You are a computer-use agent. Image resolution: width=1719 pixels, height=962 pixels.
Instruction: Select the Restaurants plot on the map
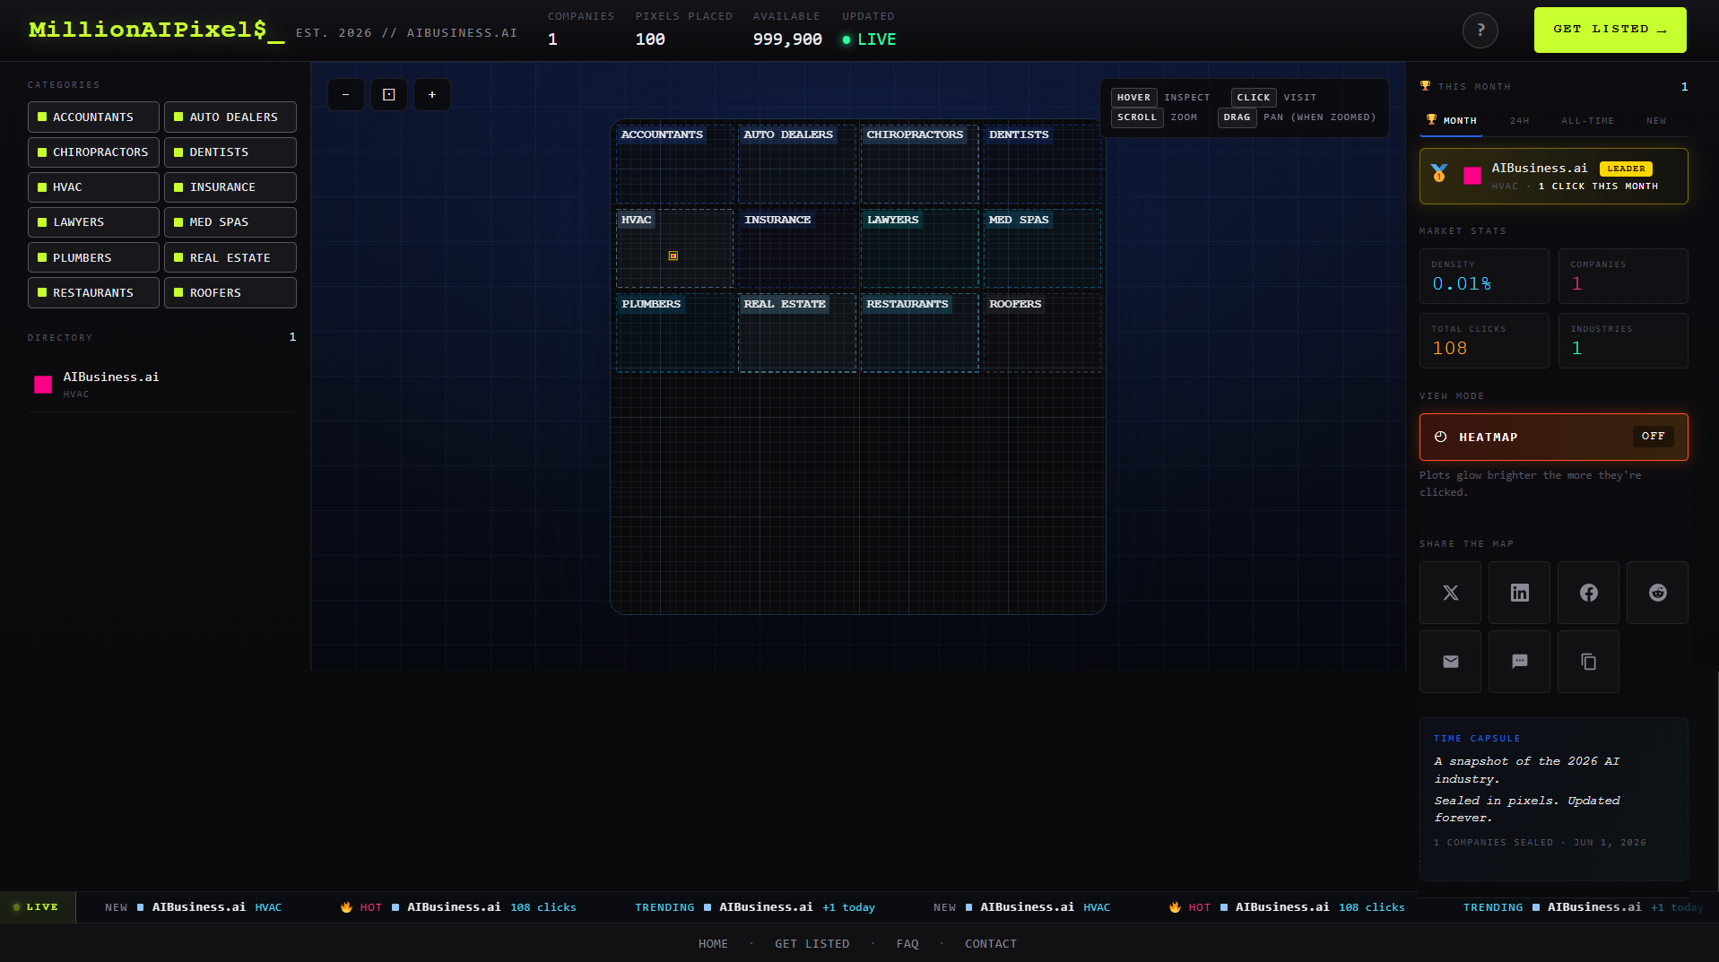(919, 334)
